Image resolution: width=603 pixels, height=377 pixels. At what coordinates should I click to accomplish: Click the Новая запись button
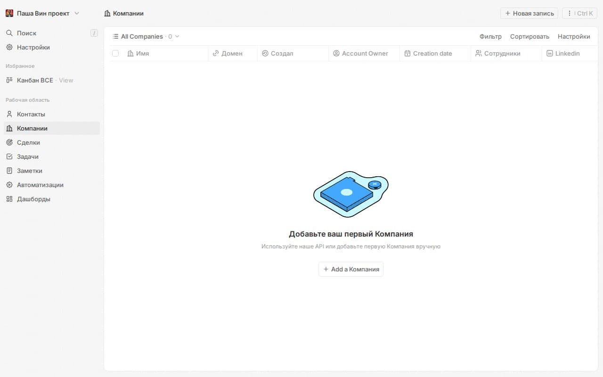coord(529,13)
